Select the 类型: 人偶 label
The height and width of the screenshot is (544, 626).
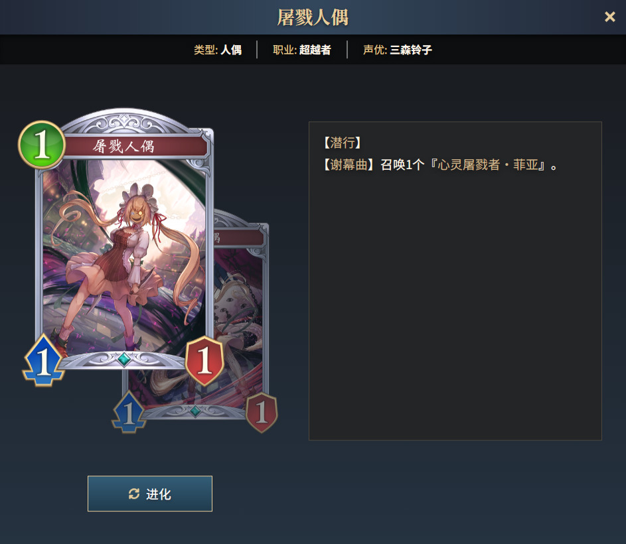pyautogui.click(x=218, y=50)
